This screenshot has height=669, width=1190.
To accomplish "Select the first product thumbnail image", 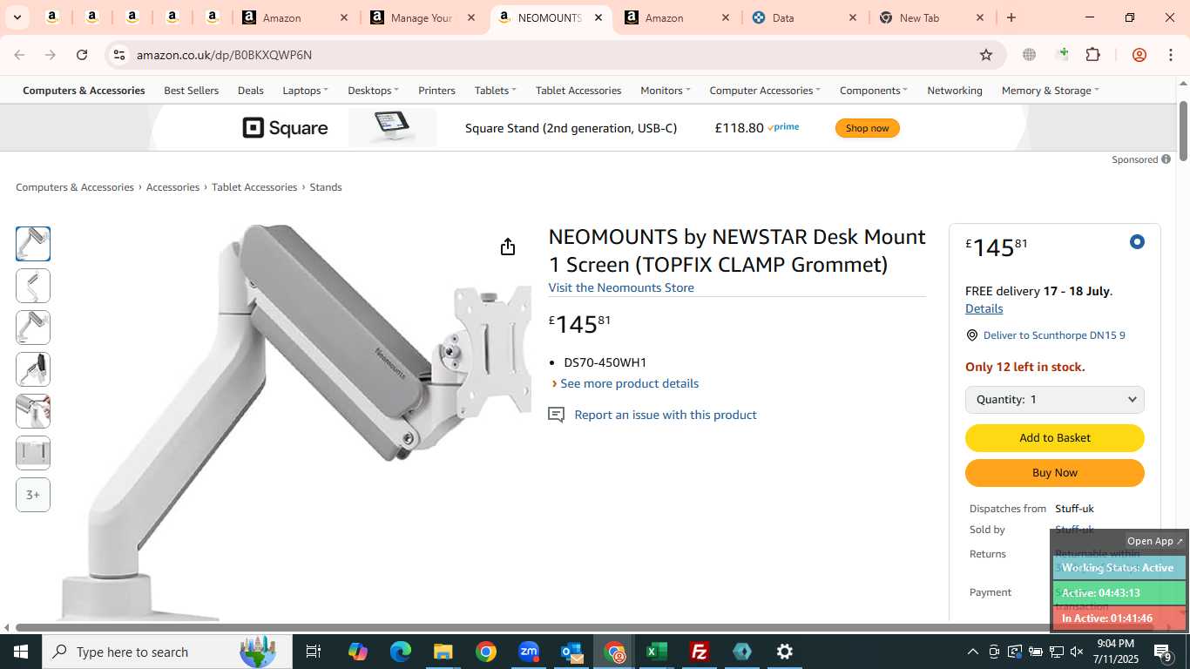I will click(x=33, y=244).
